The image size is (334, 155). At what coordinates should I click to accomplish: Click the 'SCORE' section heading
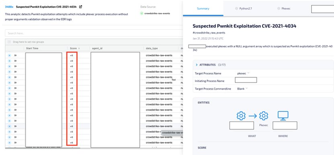(202, 147)
